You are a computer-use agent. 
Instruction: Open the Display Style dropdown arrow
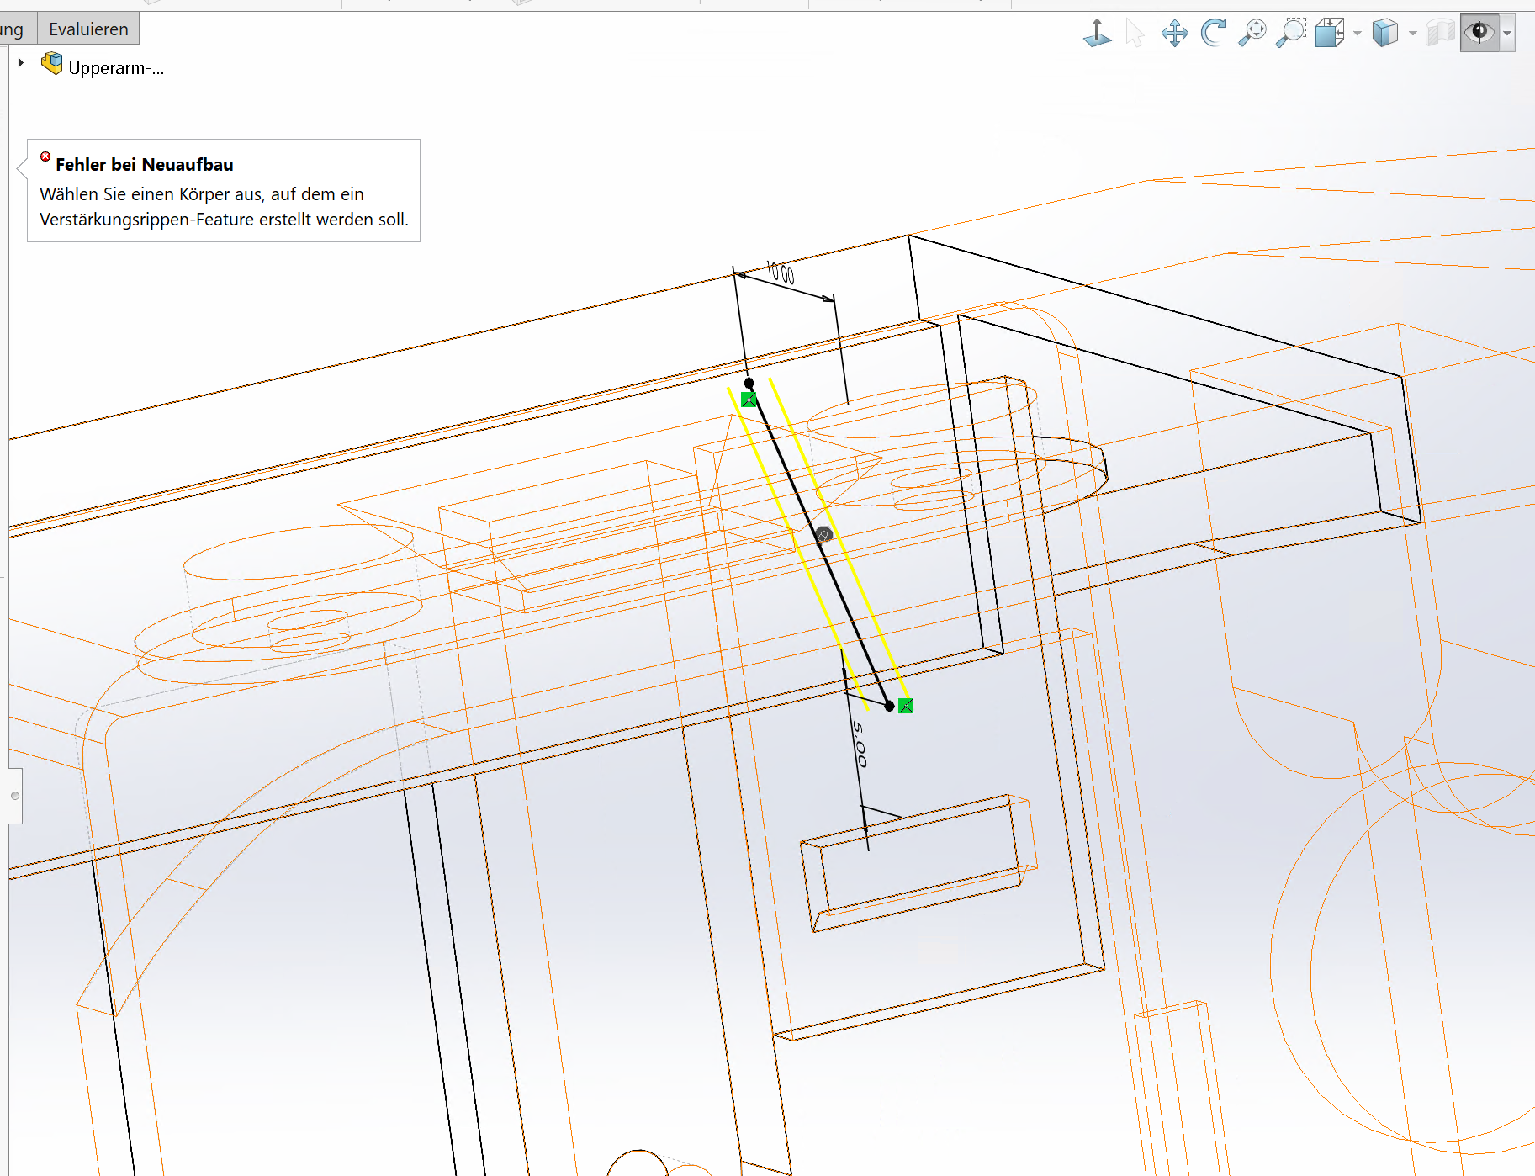(1412, 34)
